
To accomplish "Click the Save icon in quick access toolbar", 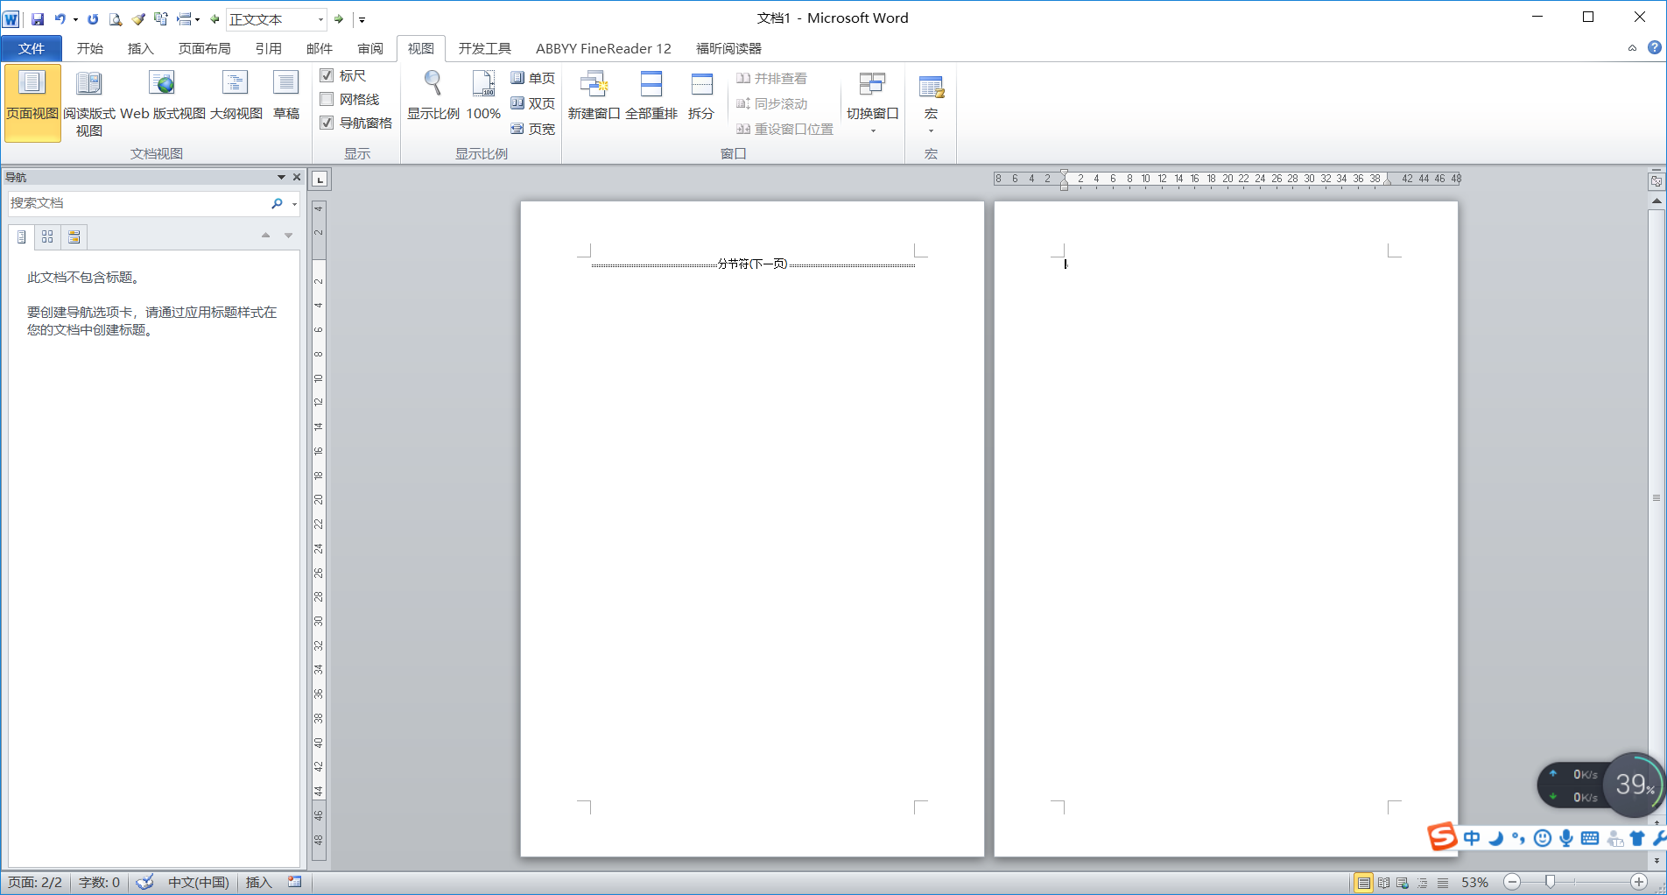I will pos(38,18).
